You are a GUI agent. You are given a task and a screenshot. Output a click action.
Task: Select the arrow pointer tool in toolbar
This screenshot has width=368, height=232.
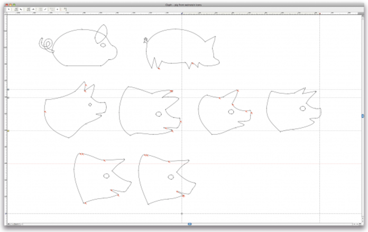click(x=8, y=9)
